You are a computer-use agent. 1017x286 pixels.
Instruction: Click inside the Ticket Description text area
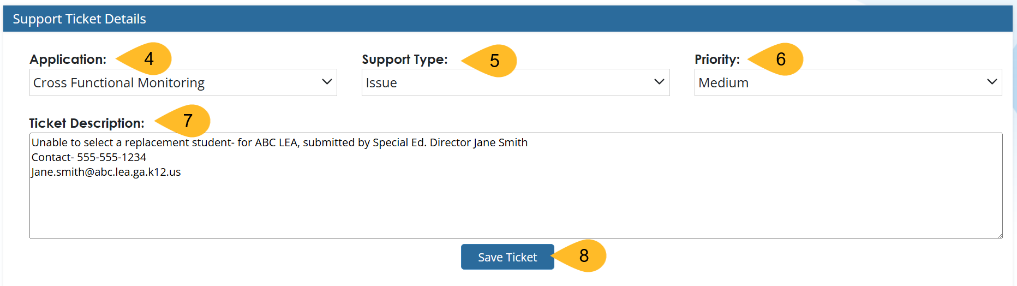click(x=515, y=207)
